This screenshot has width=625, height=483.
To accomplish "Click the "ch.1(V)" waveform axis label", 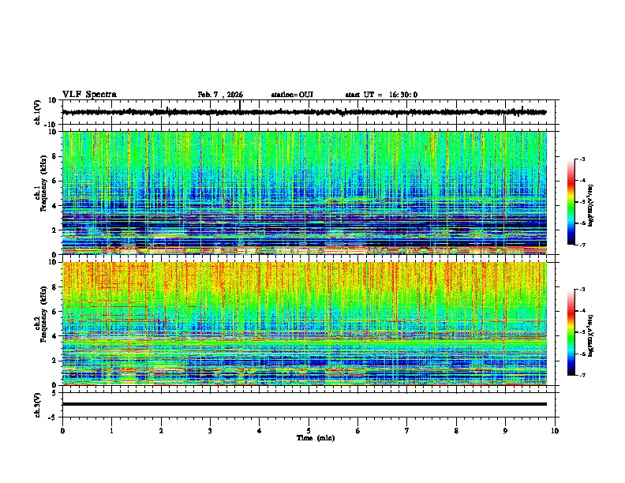I will (x=38, y=112).
